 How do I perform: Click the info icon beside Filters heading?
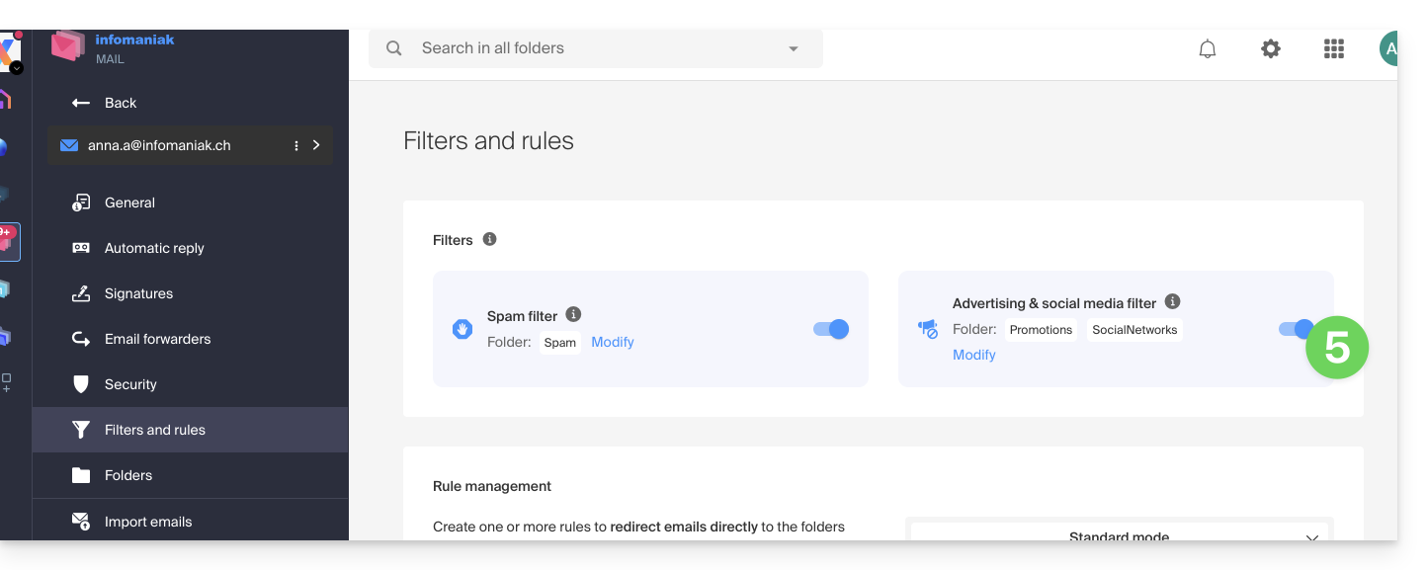(x=489, y=239)
